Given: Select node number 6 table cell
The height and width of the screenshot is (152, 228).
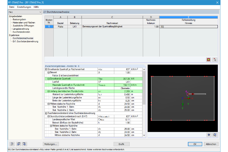Looking at the screenshot, I should 49,27.
